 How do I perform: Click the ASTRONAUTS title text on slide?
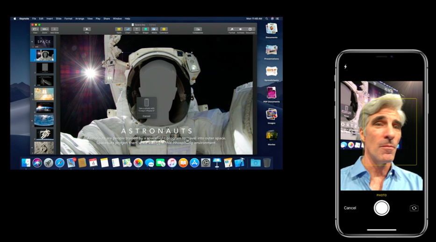(157, 131)
